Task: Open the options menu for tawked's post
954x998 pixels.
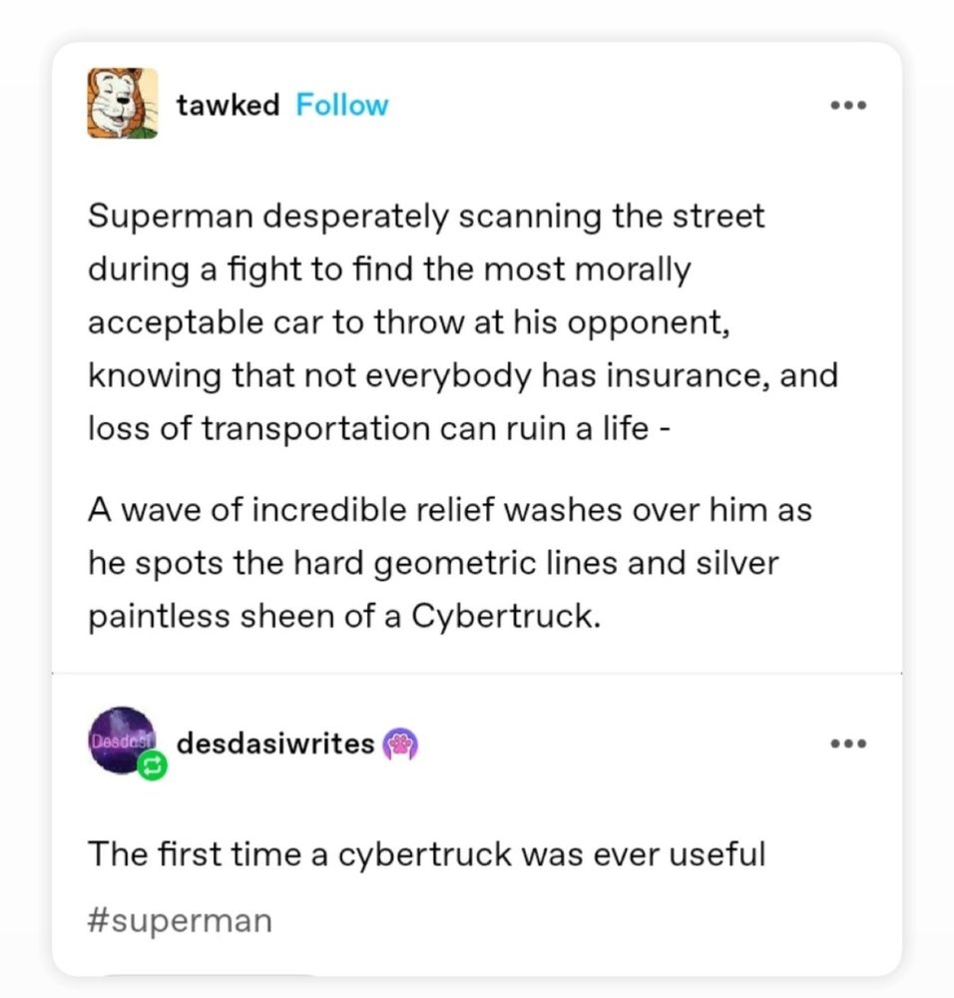Action: click(849, 105)
